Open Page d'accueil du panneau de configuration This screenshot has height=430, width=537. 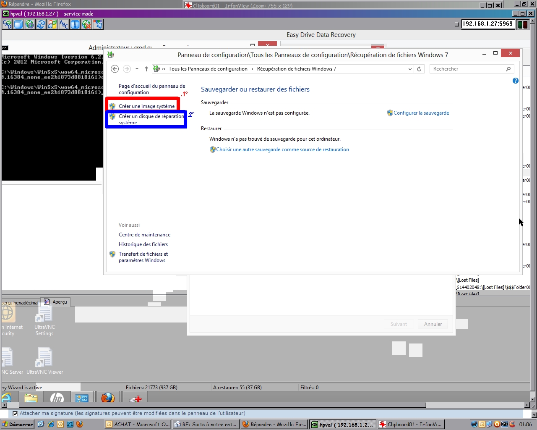[152, 89]
